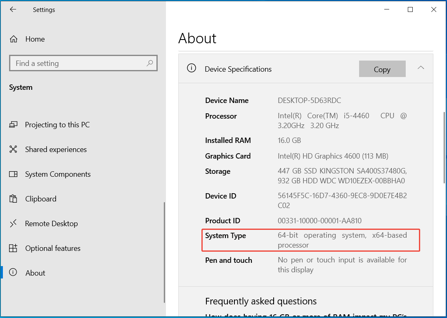Image resolution: width=447 pixels, height=318 pixels.
Task: Select the Optional features icon
Action: pos(13,248)
